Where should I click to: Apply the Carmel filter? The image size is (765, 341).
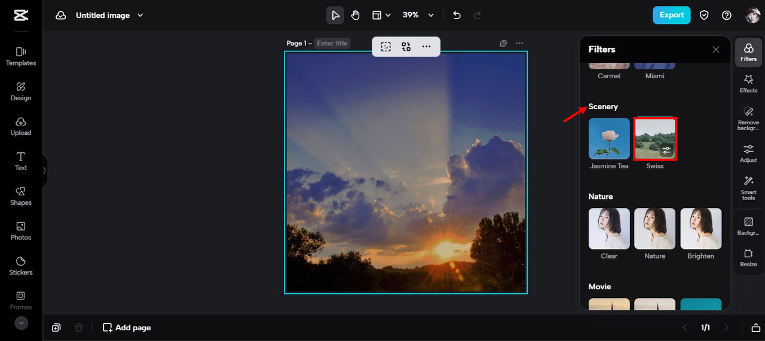click(609, 70)
